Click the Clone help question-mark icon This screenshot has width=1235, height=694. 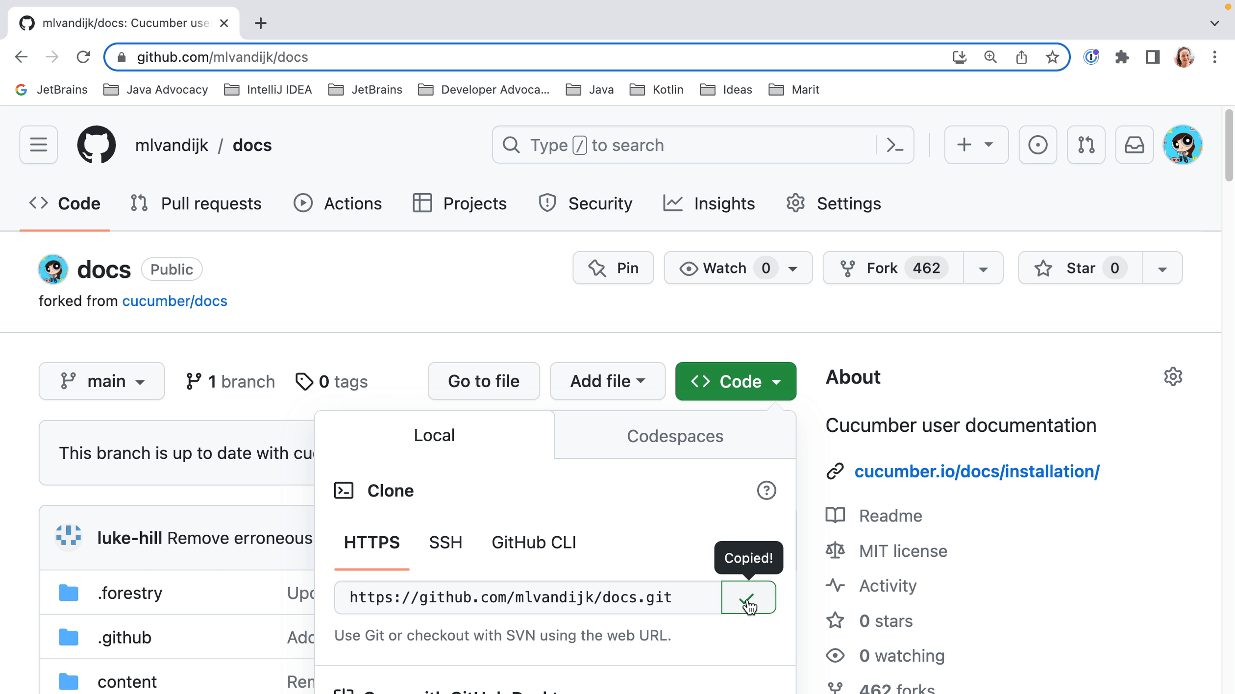[x=766, y=491]
